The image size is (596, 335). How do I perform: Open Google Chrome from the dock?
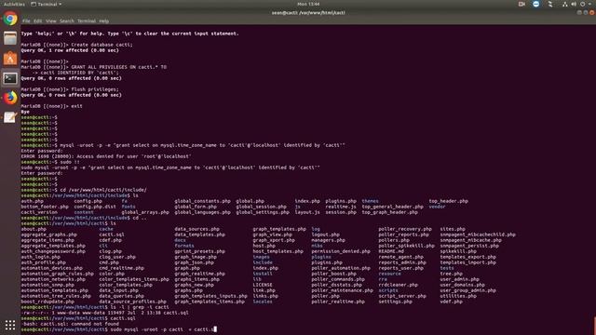coord(10,19)
